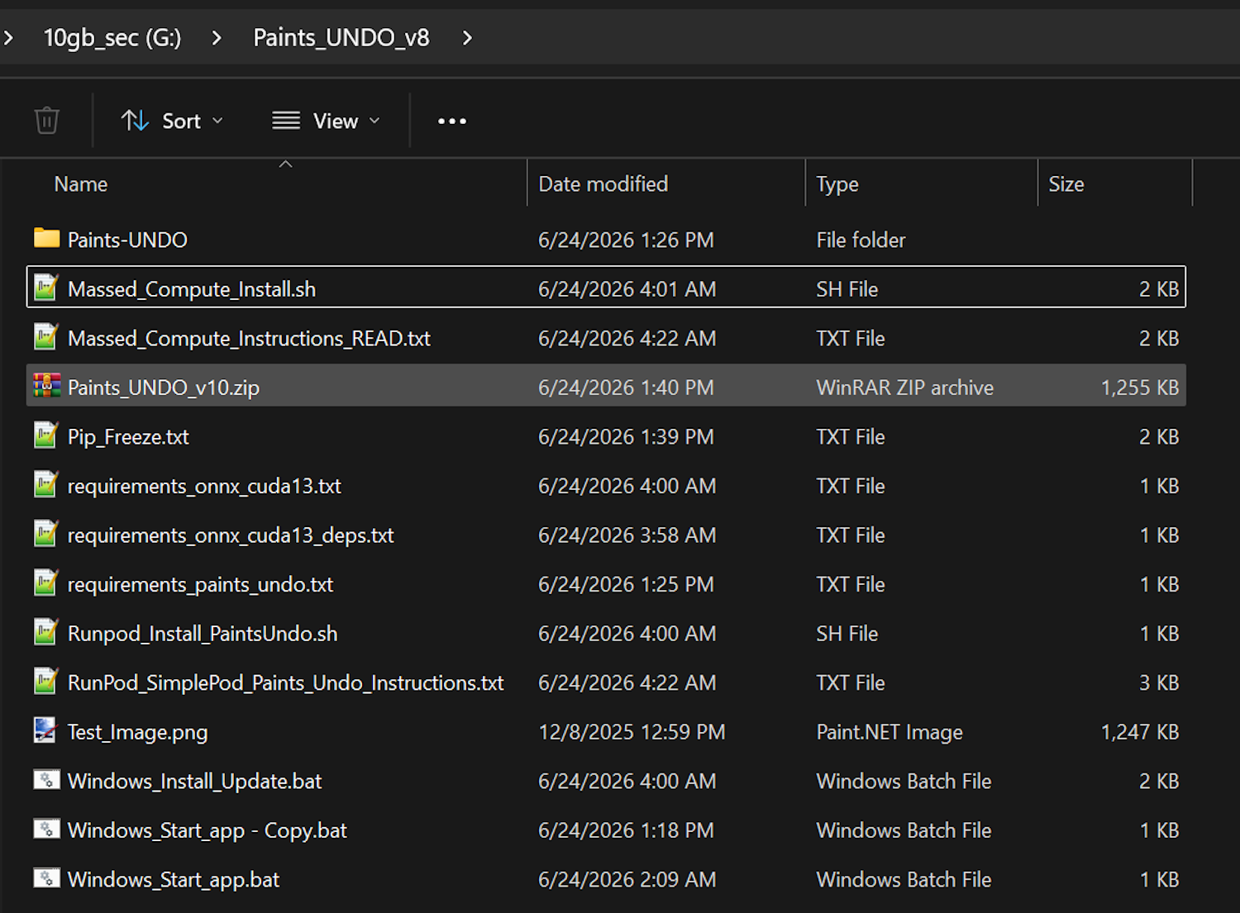Select the Paints-UNDO folder name

coord(127,240)
